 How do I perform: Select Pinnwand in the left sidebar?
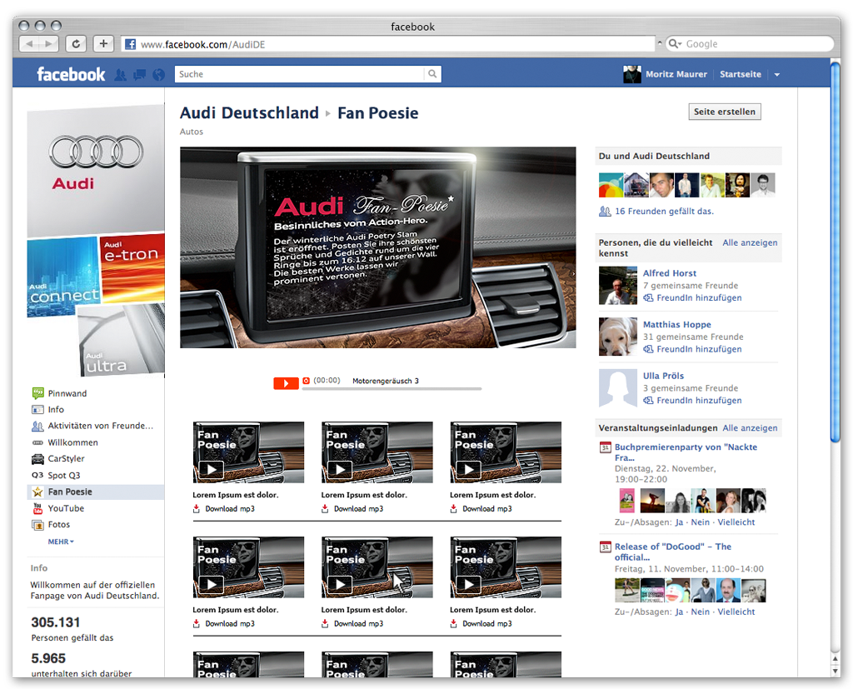click(x=67, y=393)
